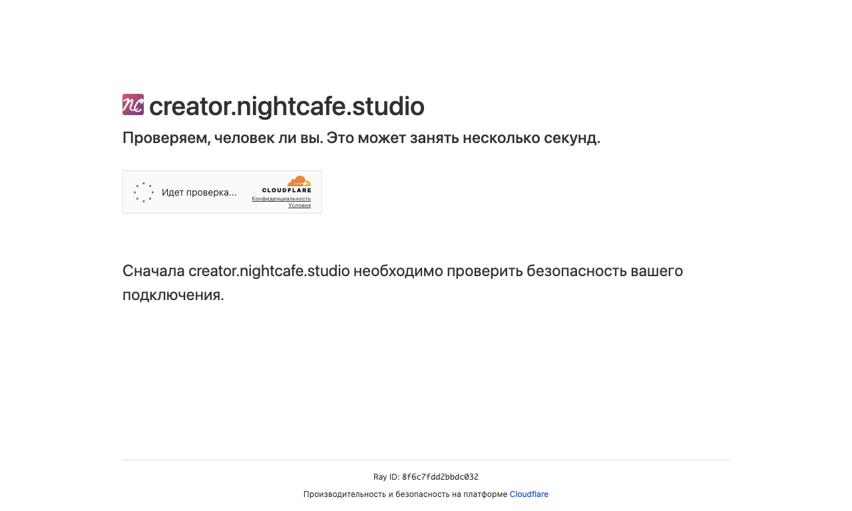Click the 'Сначала creator.nightcafe.studio необходимо' paragraph

[403, 283]
